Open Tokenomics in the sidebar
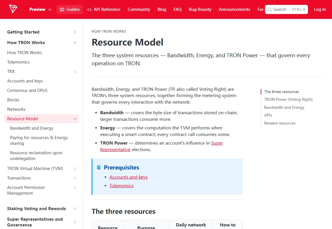Viewport: 332px width, 229px height. click(x=18, y=62)
